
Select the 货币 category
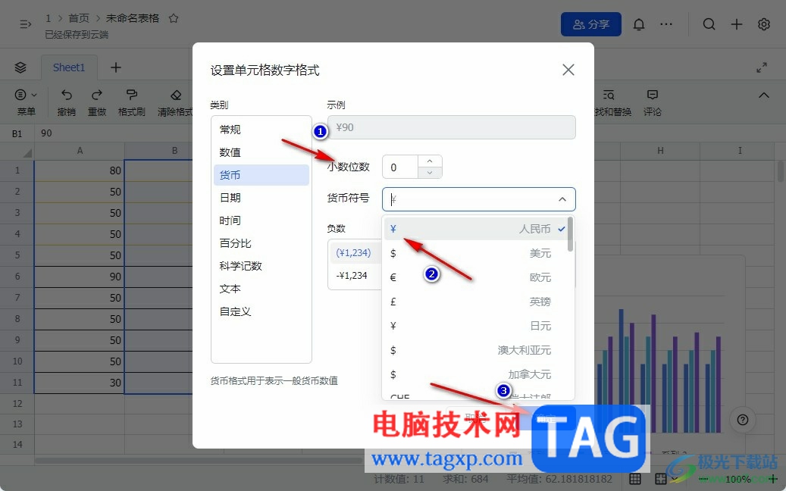click(x=261, y=175)
